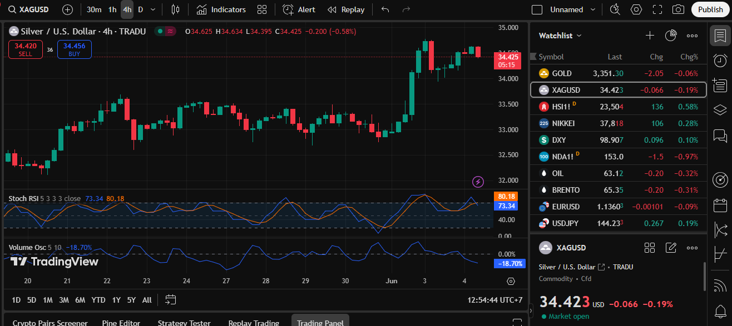The height and width of the screenshot is (326, 732).
Task: Enter fullscreen mode
Action: (657, 9)
